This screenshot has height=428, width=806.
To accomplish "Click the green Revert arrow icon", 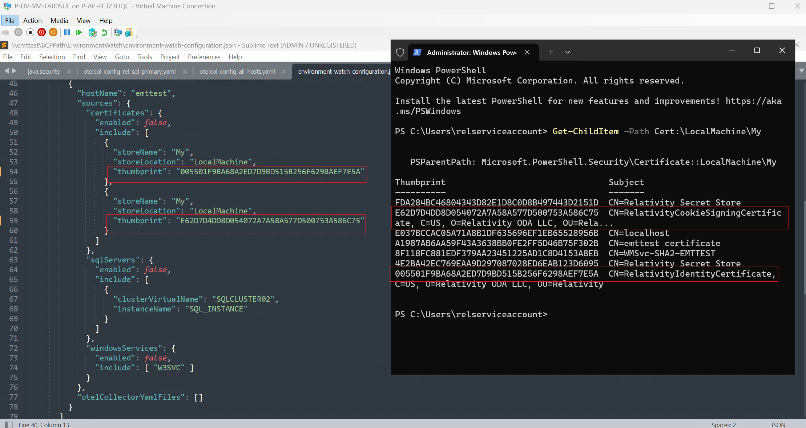I will click(105, 32).
